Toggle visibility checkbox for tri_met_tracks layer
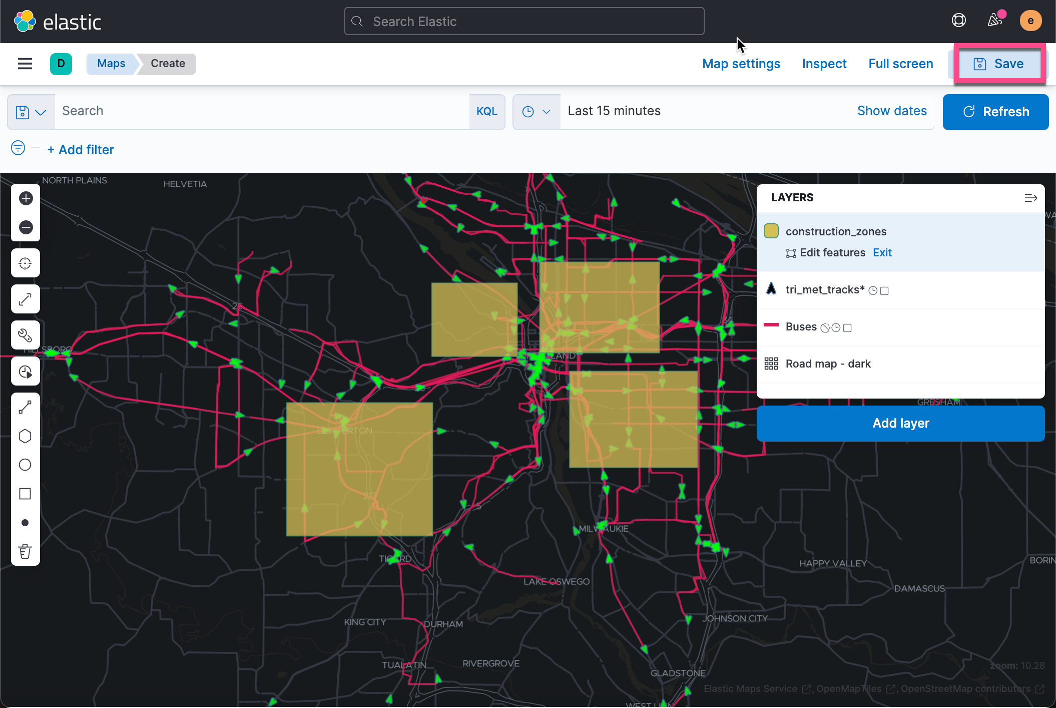Image resolution: width=1056 pixels, height=708 pixels. pos(885,290)
